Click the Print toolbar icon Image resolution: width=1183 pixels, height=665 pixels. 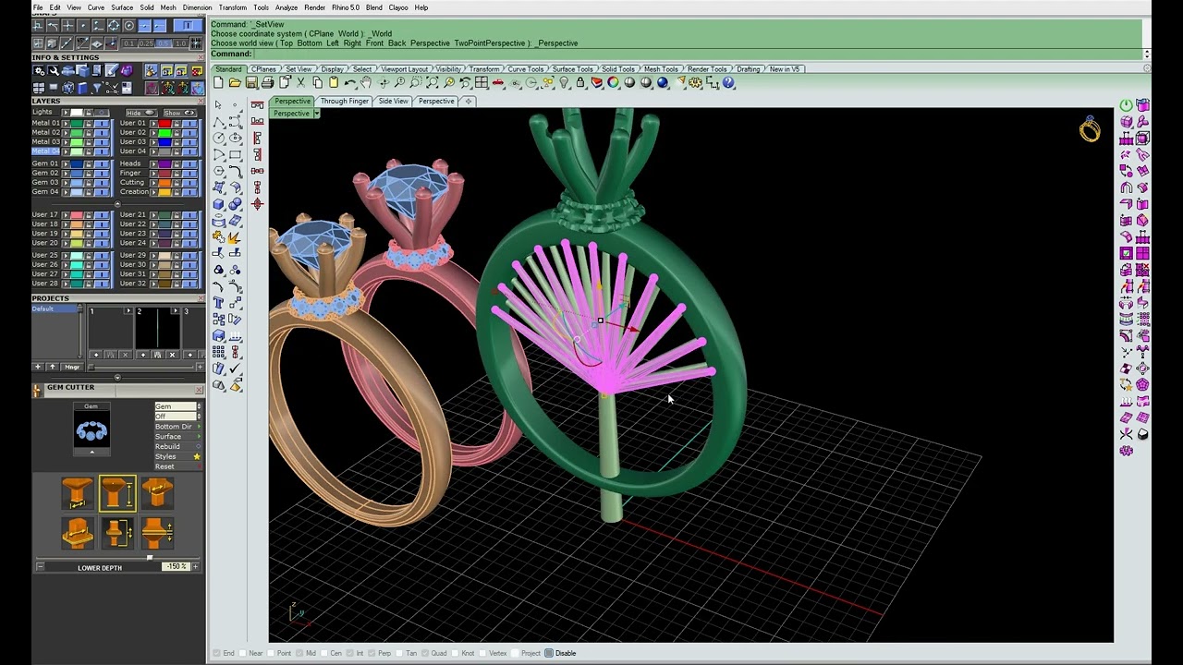[x=267, y=83]
